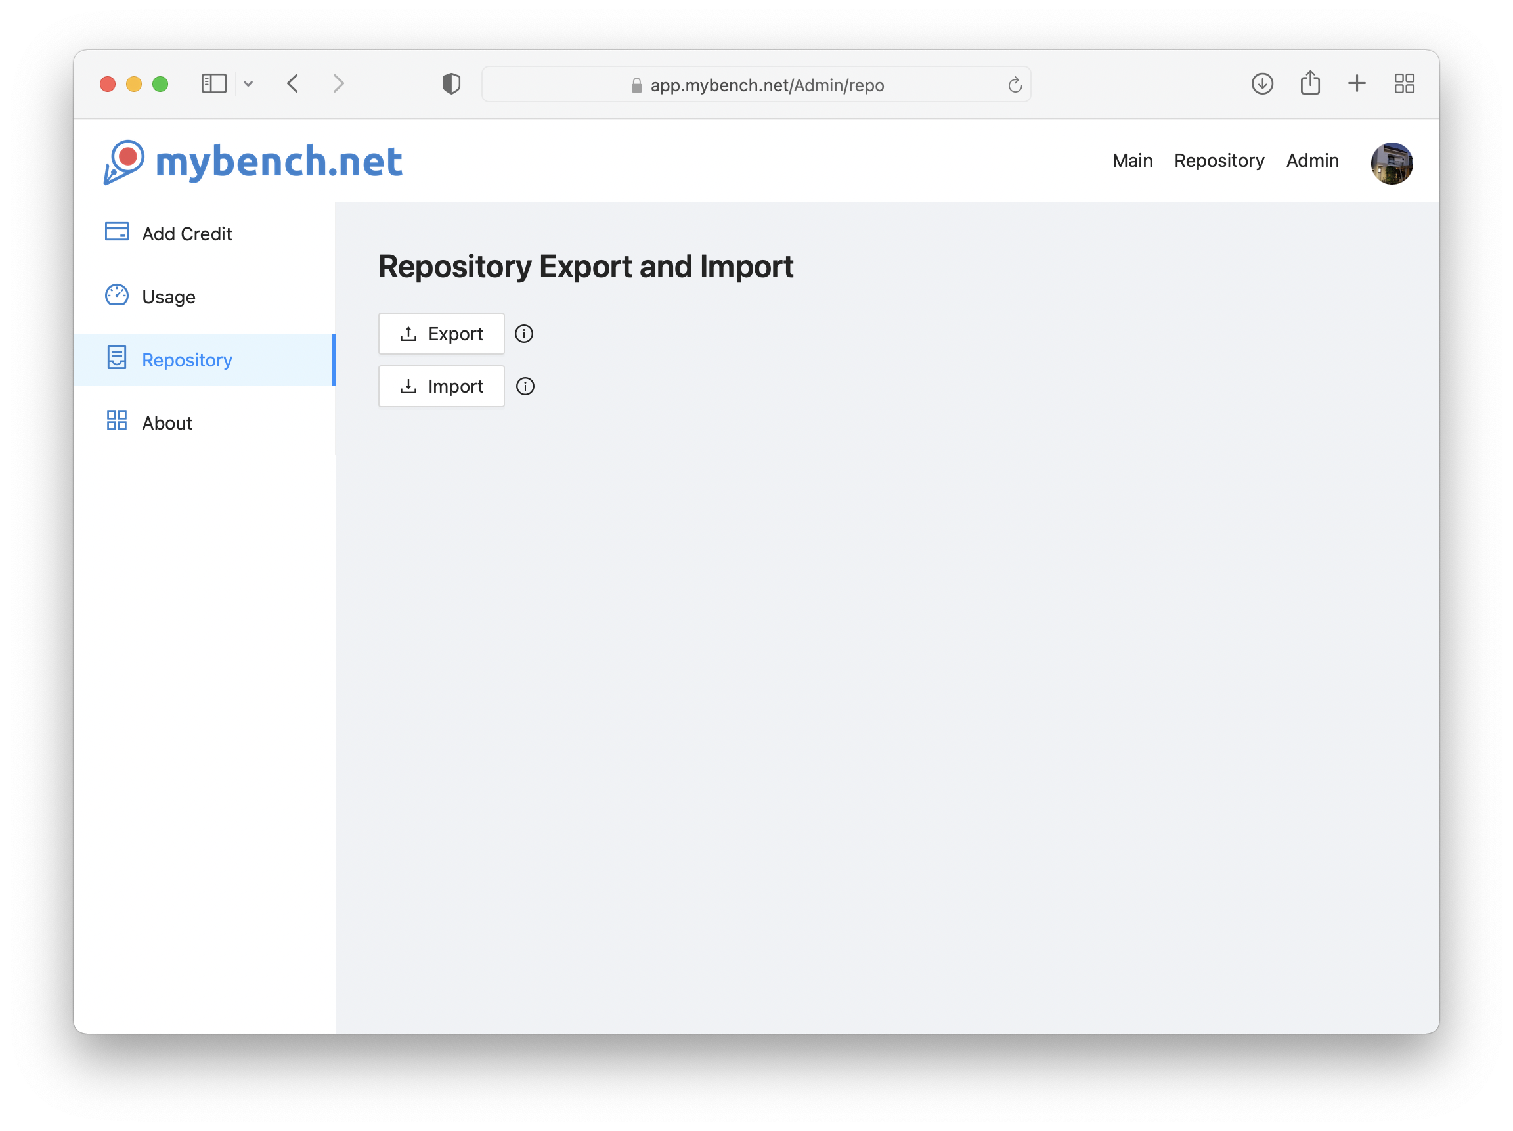This screenshot has width=1513, height=1131.
Task: Open the info icon next to Import
Action: (x=525, y=386)
